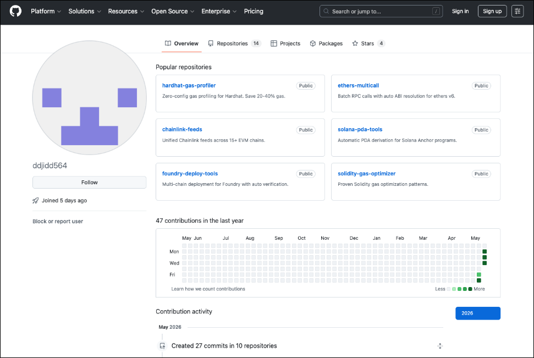534x358 pixels.
Task: Click the rocket icon beside Joined 5 days ago
Action: point(35,200)
